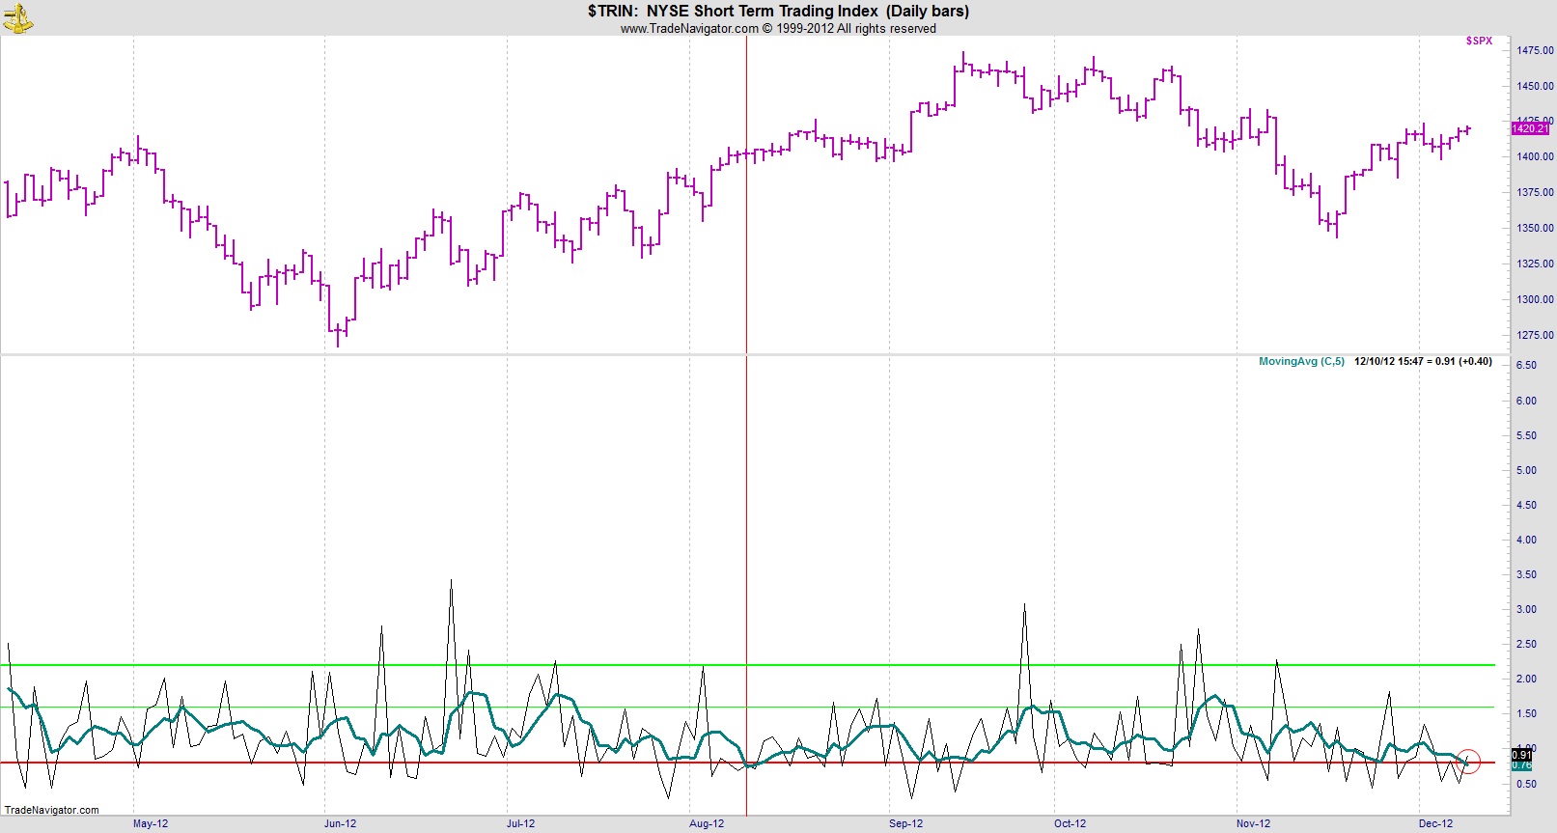The height and width of the screenshot is (833, 1557).
Task: Click the Oct-12 date label
Action: click(x=1070, y=823)
